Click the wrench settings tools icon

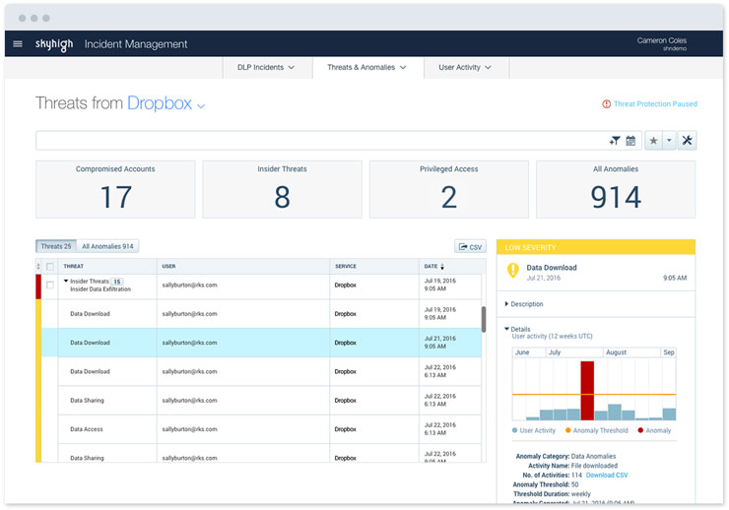(687, 140)
